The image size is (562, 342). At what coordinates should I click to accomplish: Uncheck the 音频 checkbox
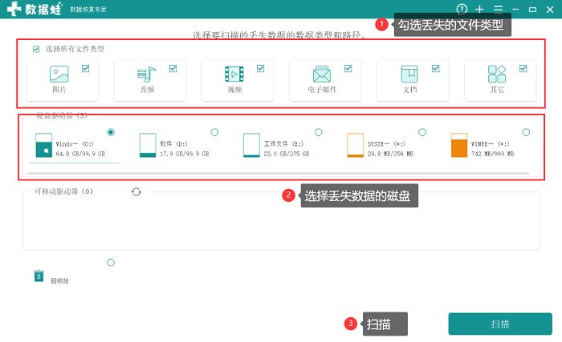(173, 68)
